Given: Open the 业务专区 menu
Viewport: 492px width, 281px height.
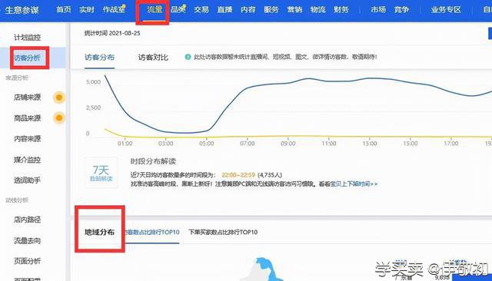Looking at the screenshot, I should [x=446, y=10].
